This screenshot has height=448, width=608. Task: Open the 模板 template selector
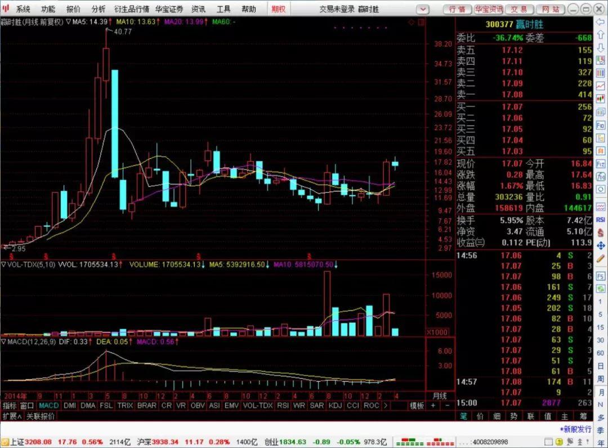click(x=417, y=406)
